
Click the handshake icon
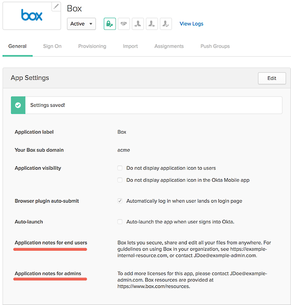click(124, 24)
